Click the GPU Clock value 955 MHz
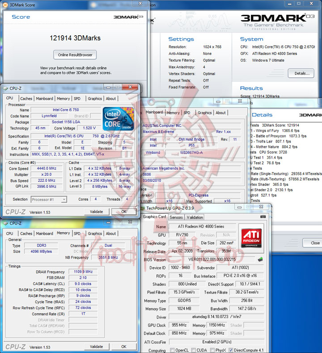Screen dimensions: 322x353 point(179,325)
